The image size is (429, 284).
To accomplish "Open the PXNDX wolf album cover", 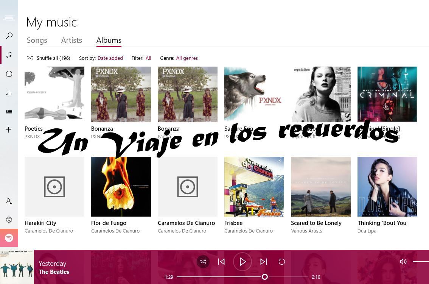I will click(254, 94).
